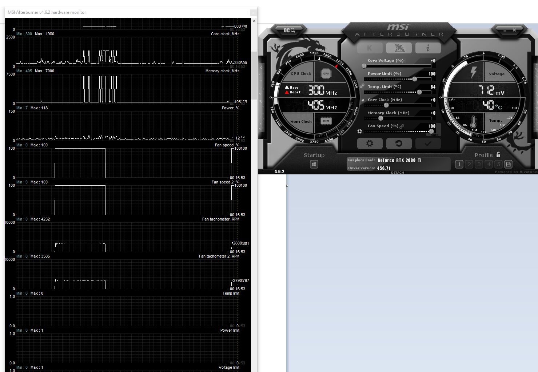538x372 pixels.
Task: Adjust the Core Voltage slider handle
Action: [364, 66]
